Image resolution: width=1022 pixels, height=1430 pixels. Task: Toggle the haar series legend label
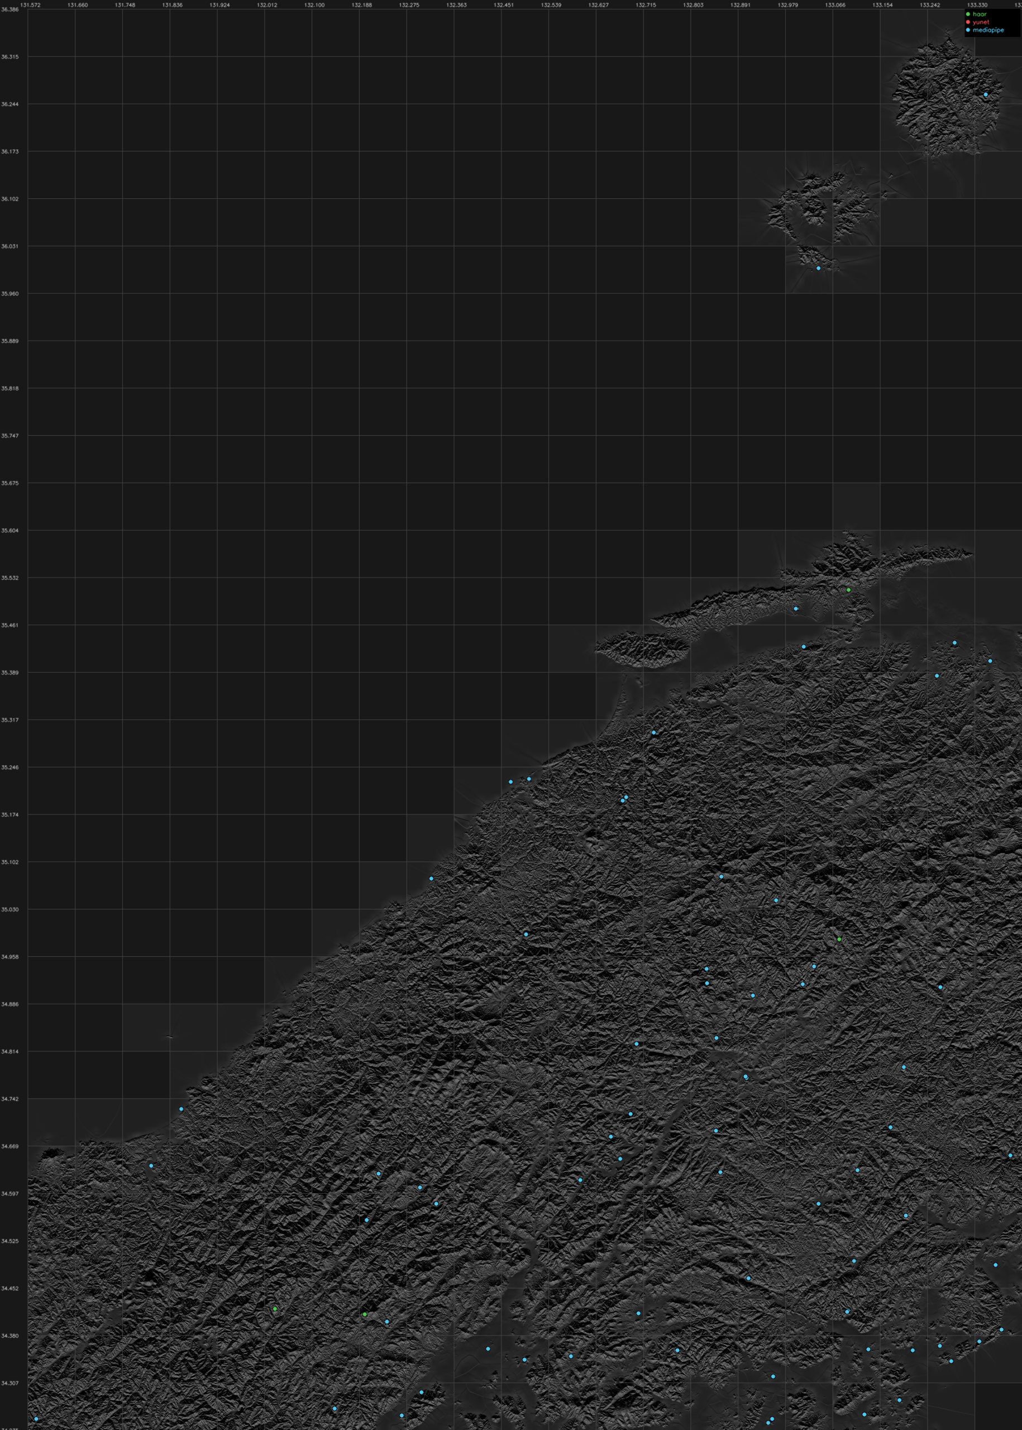[x=979, y=14]
